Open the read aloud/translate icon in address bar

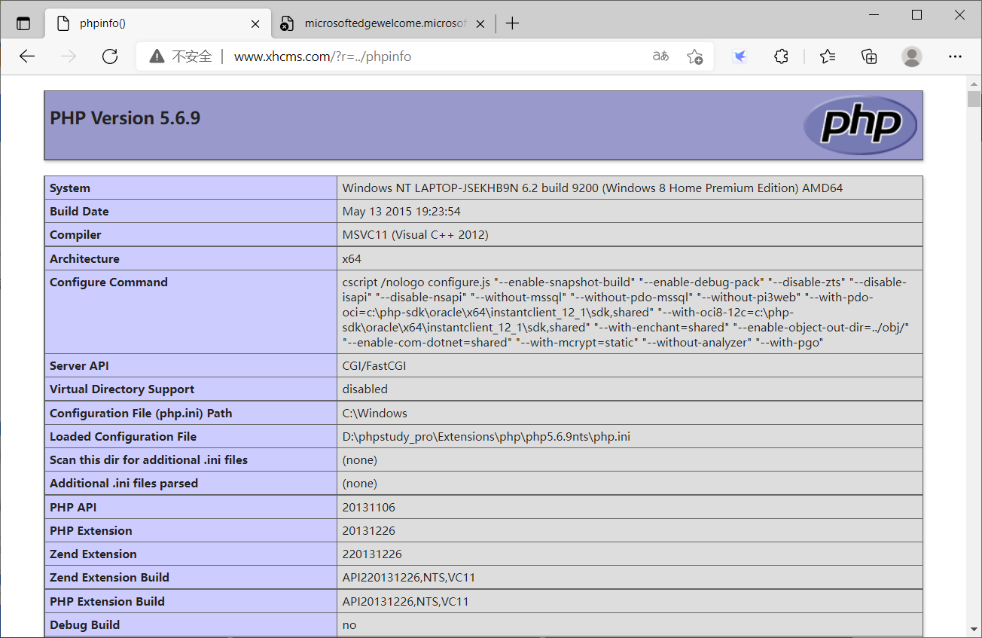pyautogui.click(x=660, y=56)
